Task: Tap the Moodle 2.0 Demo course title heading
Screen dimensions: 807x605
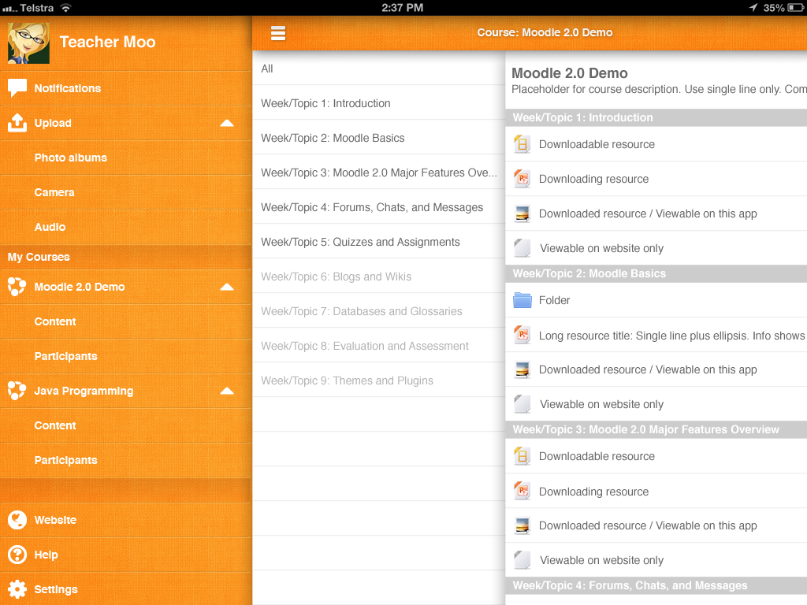Action: [569, 73]
